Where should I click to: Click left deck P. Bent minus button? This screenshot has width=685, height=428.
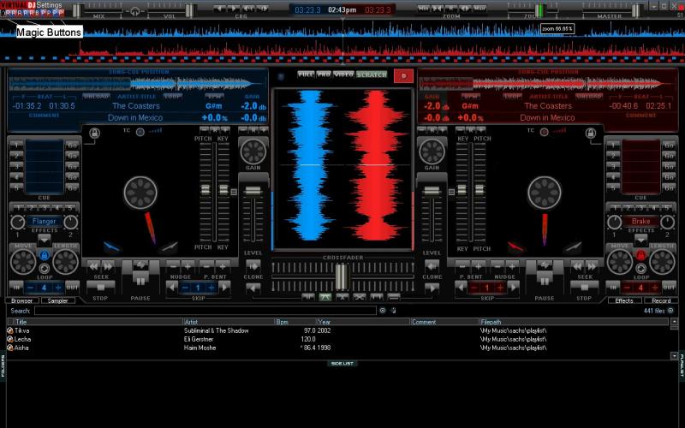pos(207,265)
